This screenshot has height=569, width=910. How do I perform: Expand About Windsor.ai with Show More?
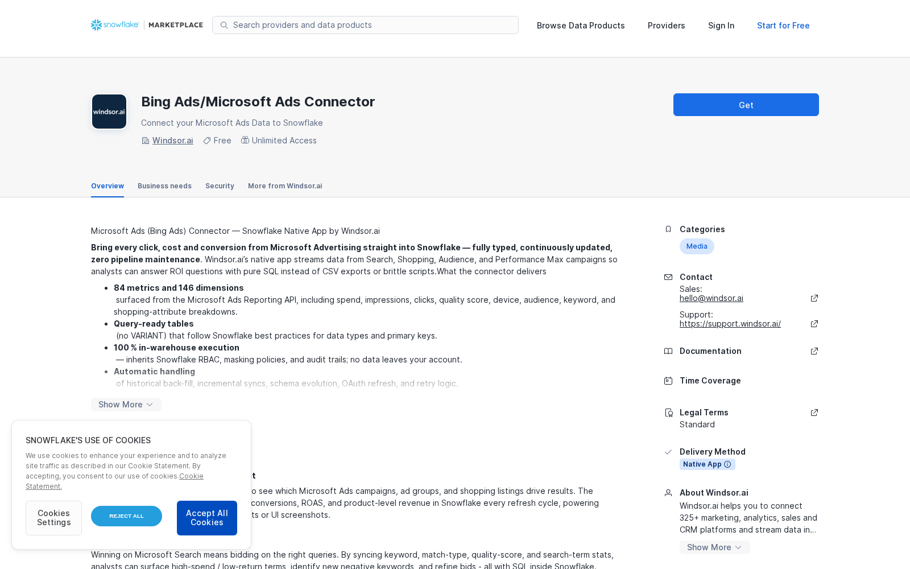pyautogui.click(x=715, y=547)
